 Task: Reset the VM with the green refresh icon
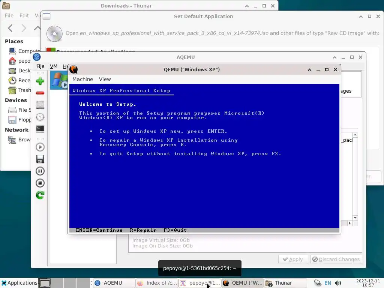pyautogui.click(x=40, y=195)
